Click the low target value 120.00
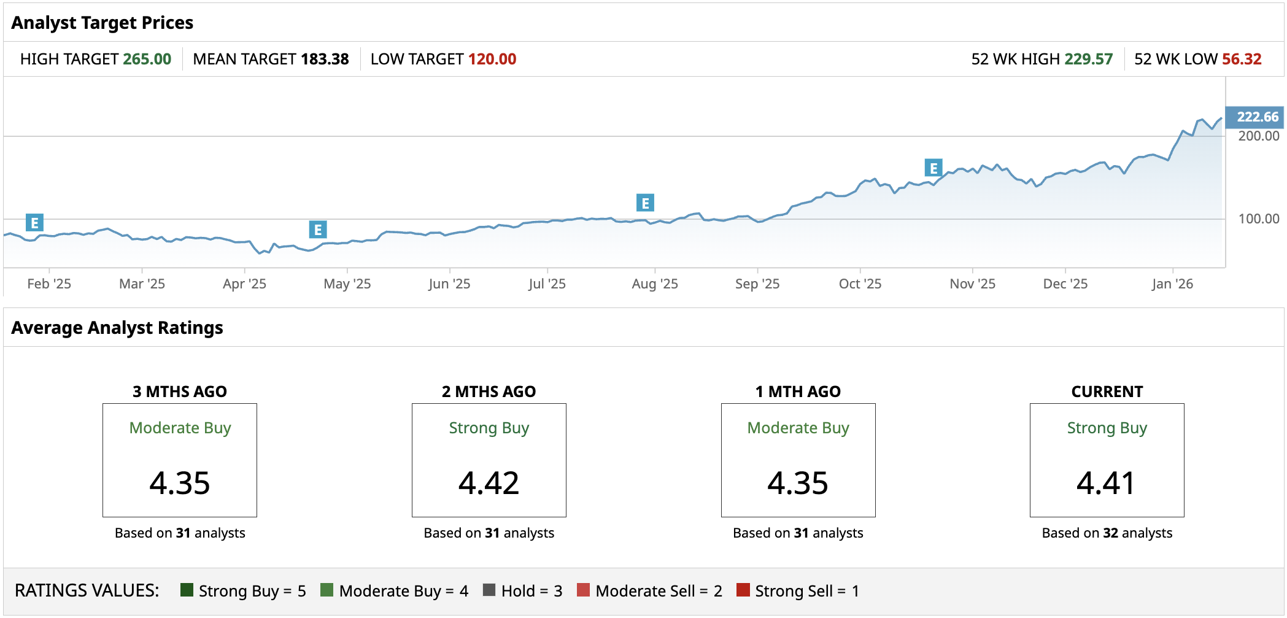Screen dimensions: 1287x618 tap(492, 59)
